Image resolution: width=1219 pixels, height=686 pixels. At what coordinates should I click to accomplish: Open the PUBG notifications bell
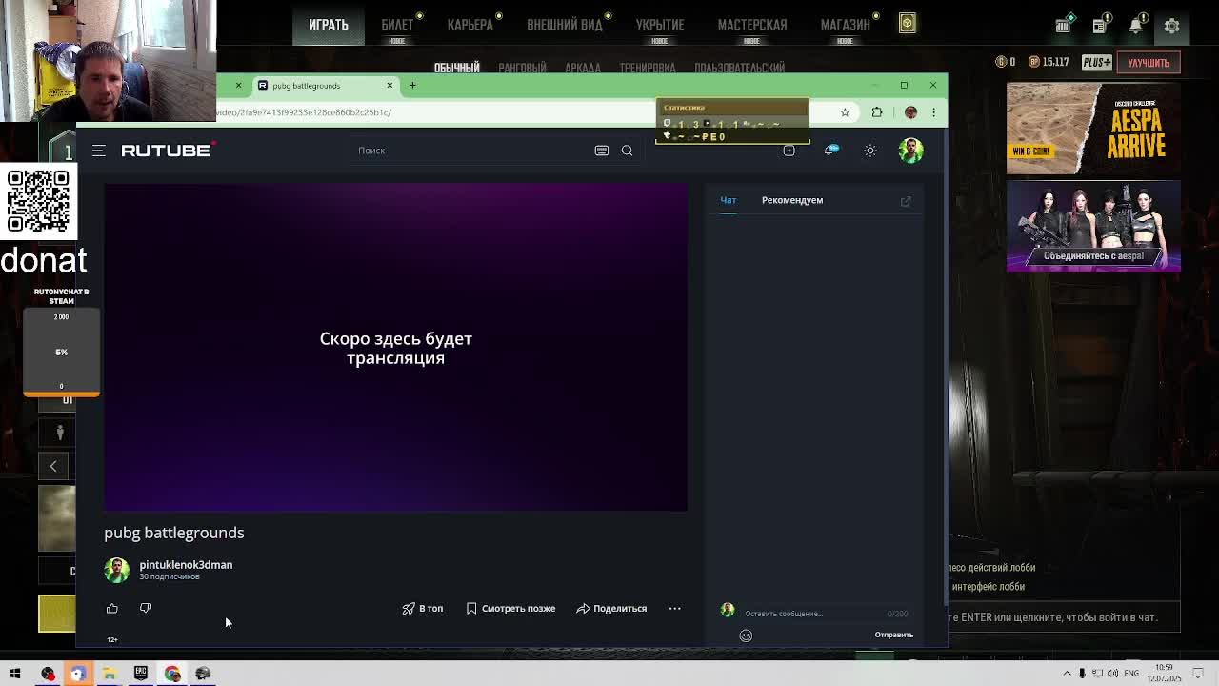tap(1136, 26)
